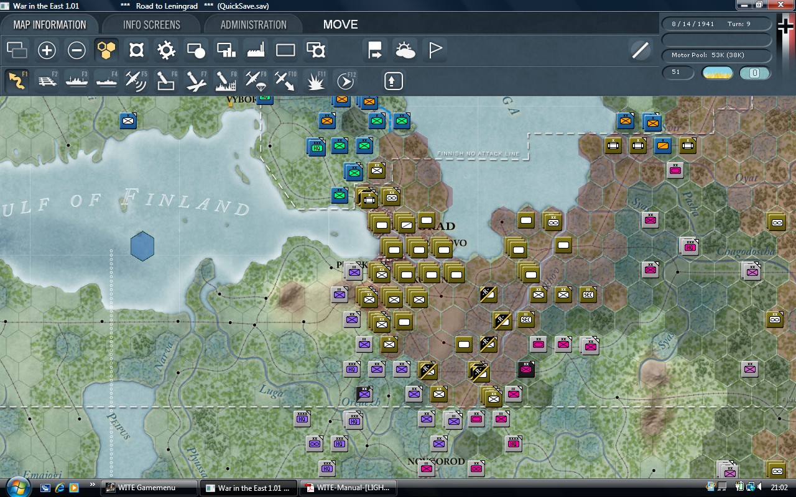The height and width of the screenshot is (497, 796).
Task: Zoom out with the minus icon
Action: (x=76, y=50)
